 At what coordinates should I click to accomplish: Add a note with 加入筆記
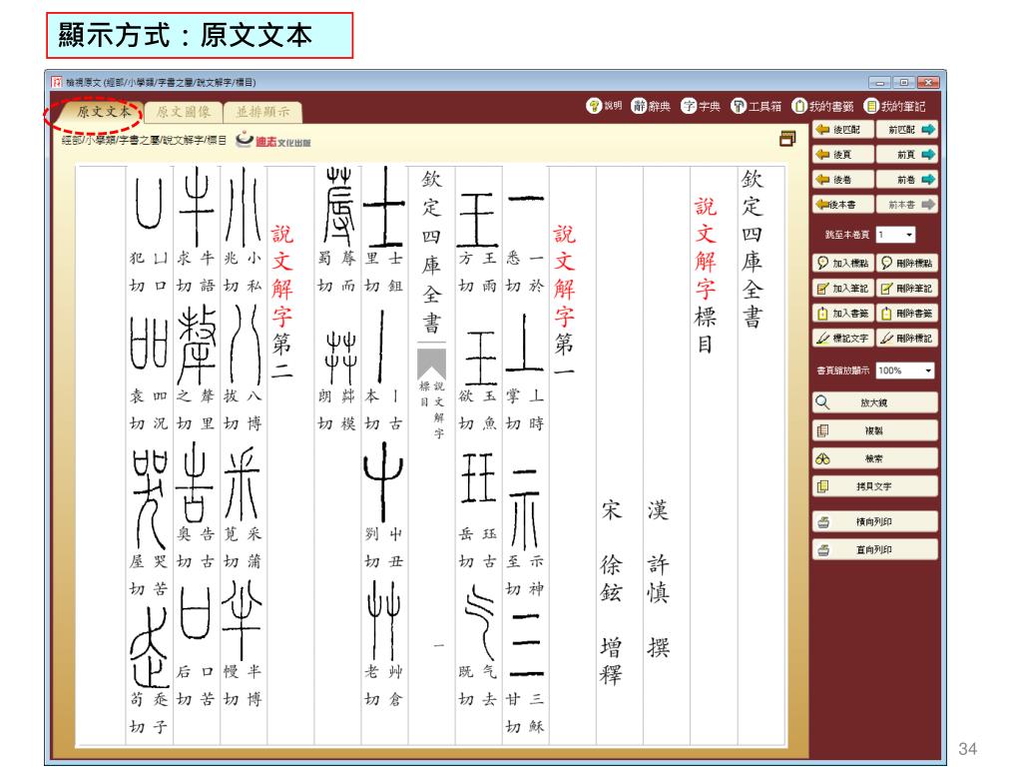842,289
